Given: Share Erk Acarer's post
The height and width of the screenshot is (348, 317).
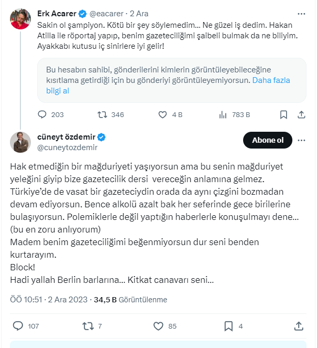Looking at the screenshot, I should point(301,114).
